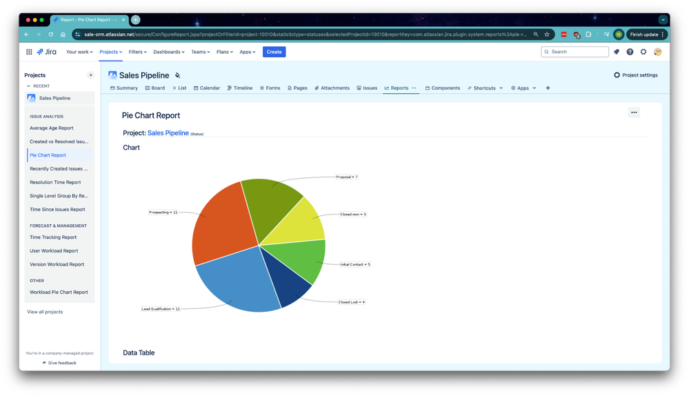Open Workload Pie Chart Report
The height and width of the screenshot is (396, 689).
(59, 292)
